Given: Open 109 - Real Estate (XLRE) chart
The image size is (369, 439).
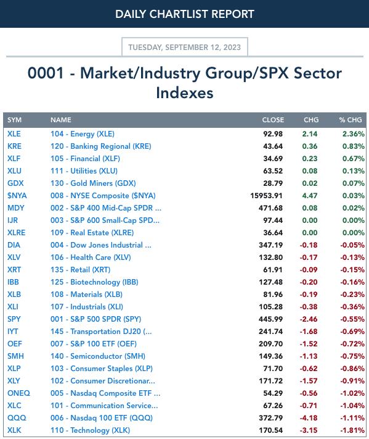Looking at the screenshot, I should [92, 233].
